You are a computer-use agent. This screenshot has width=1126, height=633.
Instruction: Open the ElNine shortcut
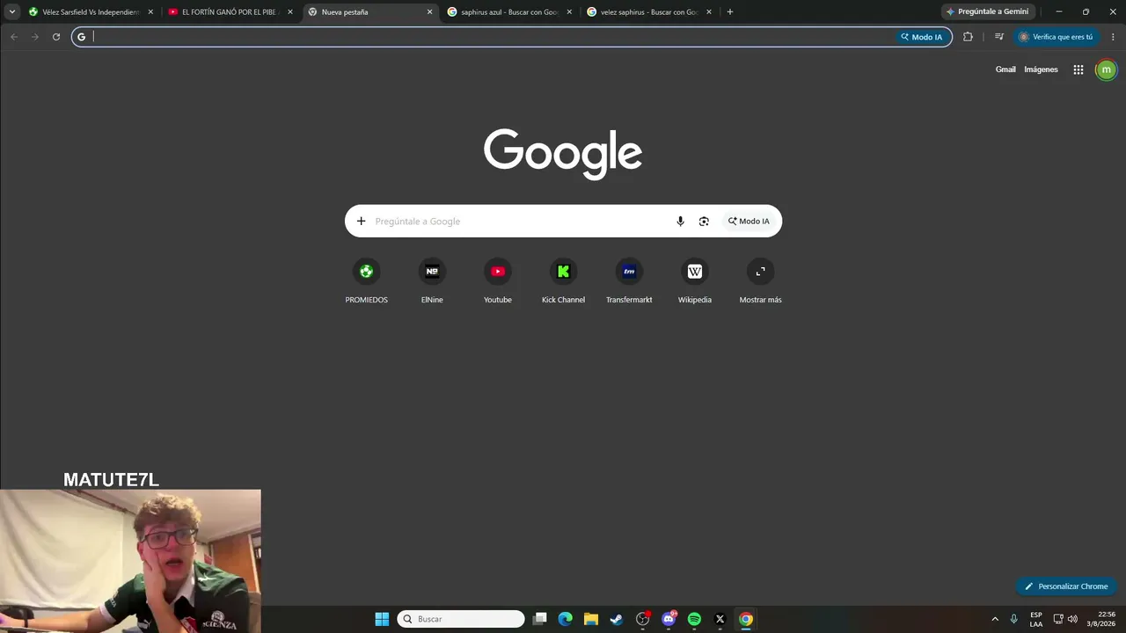pyautogui.click(x=432, y=282)
